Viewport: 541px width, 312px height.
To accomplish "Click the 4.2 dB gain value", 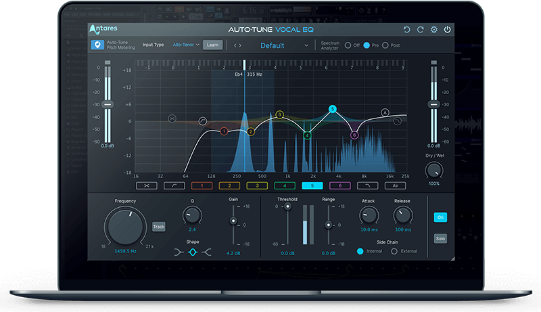I will [233, 253].
